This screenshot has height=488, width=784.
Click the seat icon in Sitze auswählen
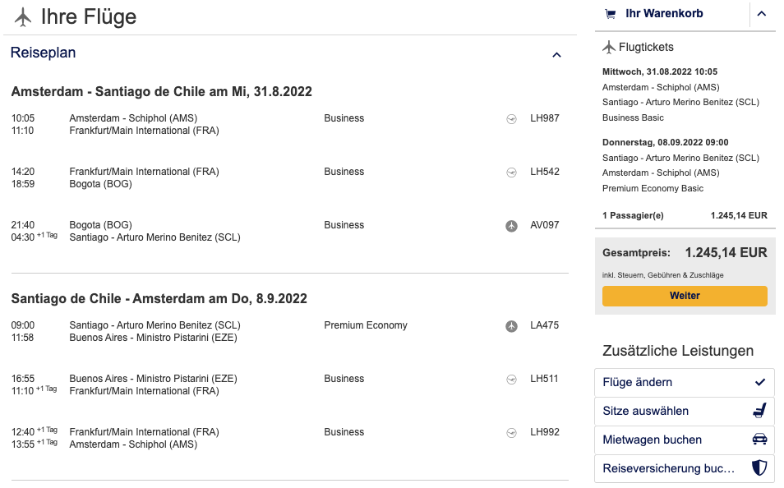coord(759,411)
